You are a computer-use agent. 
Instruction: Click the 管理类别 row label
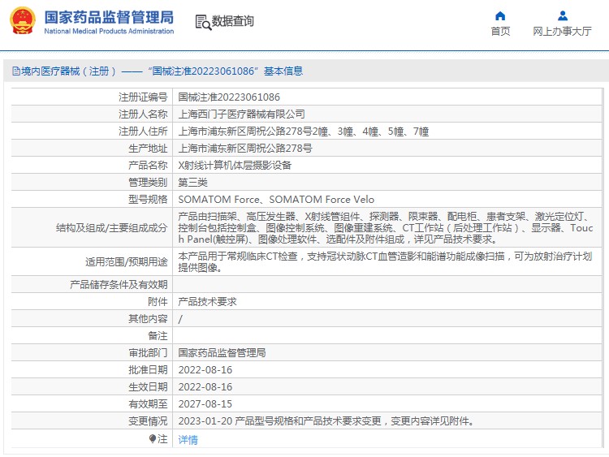pyautogui.click(x=148, y=182)
